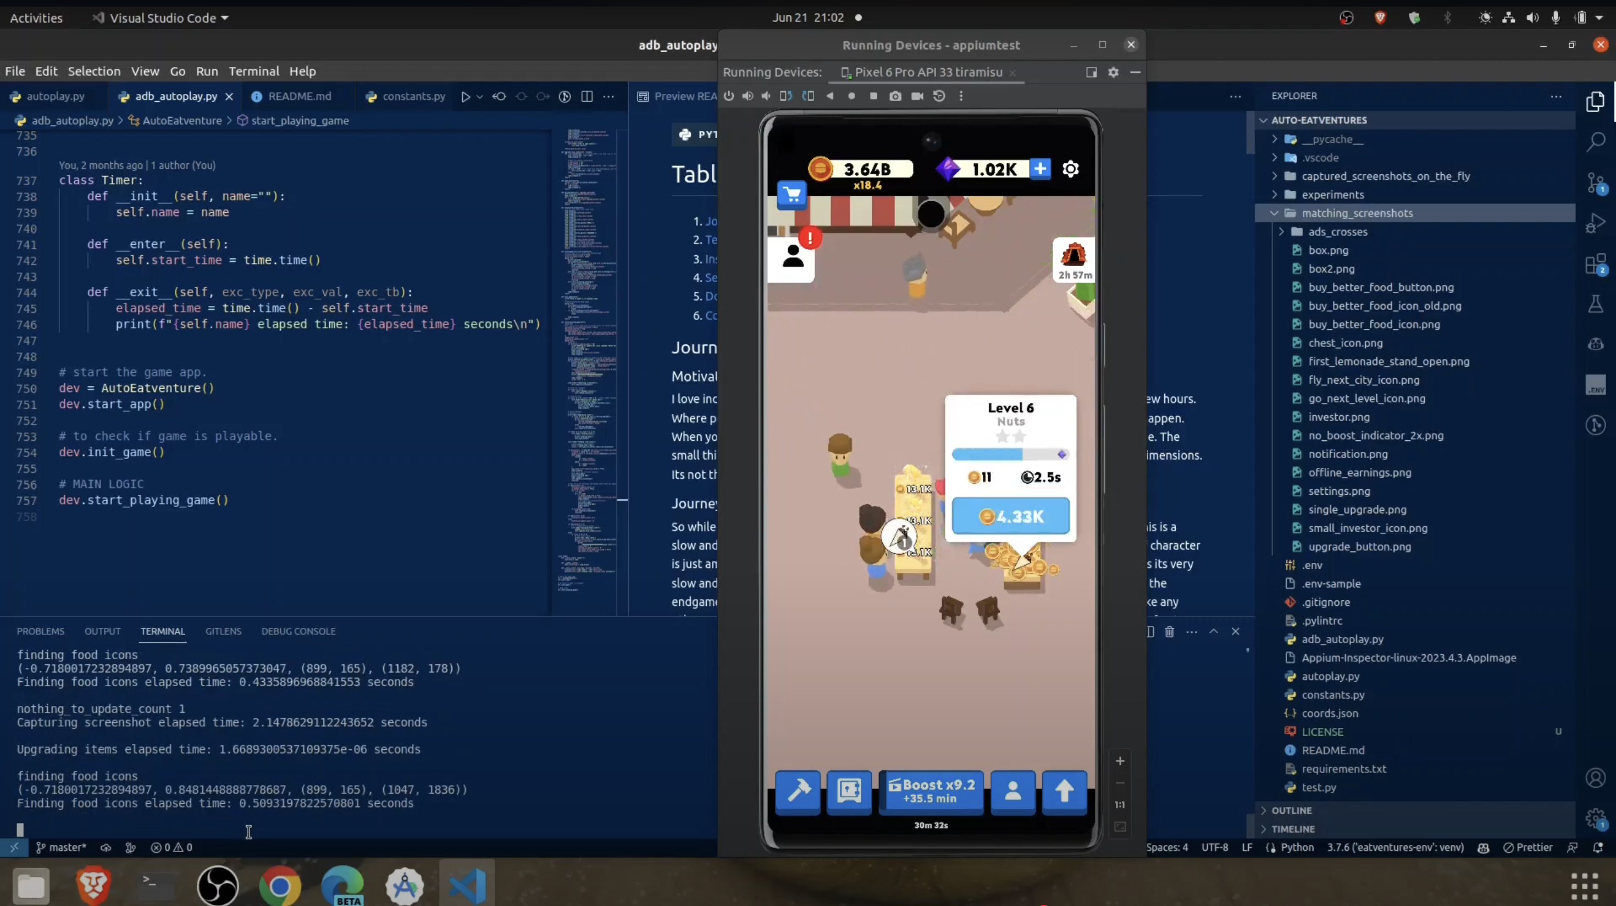Toggle emulator window floating mode icon
Image resolution: width=1616 pixels, height=906 pixels.
1091,72
